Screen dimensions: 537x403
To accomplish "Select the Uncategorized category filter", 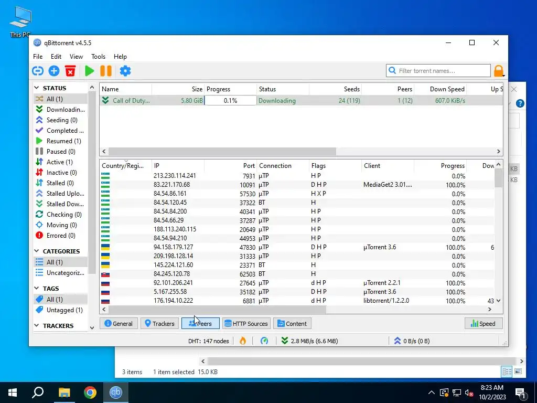I will (60, 273).
